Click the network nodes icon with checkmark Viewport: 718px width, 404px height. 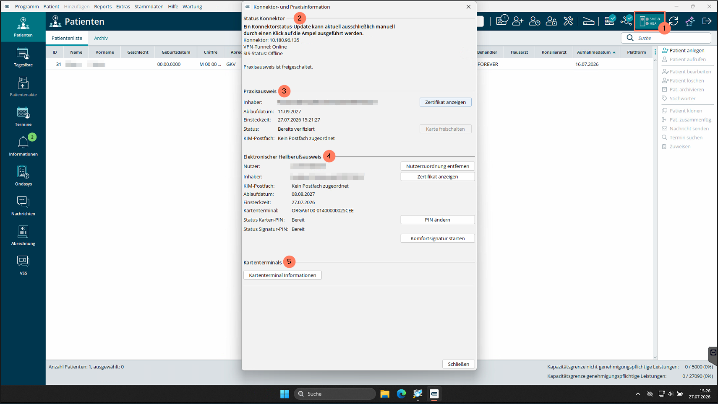tap(627, 21)
